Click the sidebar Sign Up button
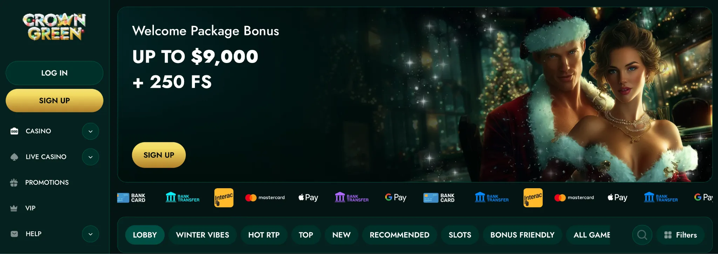Image resolution: width=718 pixels, height=254 pixels. 54,100
